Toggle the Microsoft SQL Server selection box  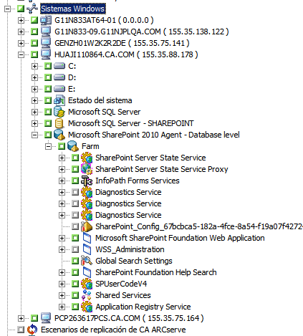(48, 112)
